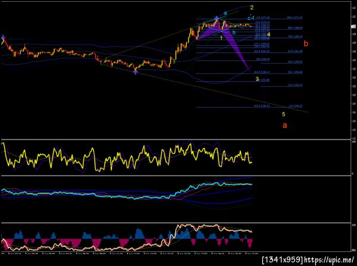
Task: Click the orange wave label a
Action: tap(284, 125)
